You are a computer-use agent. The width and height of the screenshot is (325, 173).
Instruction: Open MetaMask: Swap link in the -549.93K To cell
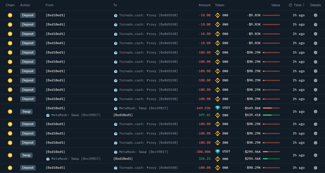click(144, 108)
